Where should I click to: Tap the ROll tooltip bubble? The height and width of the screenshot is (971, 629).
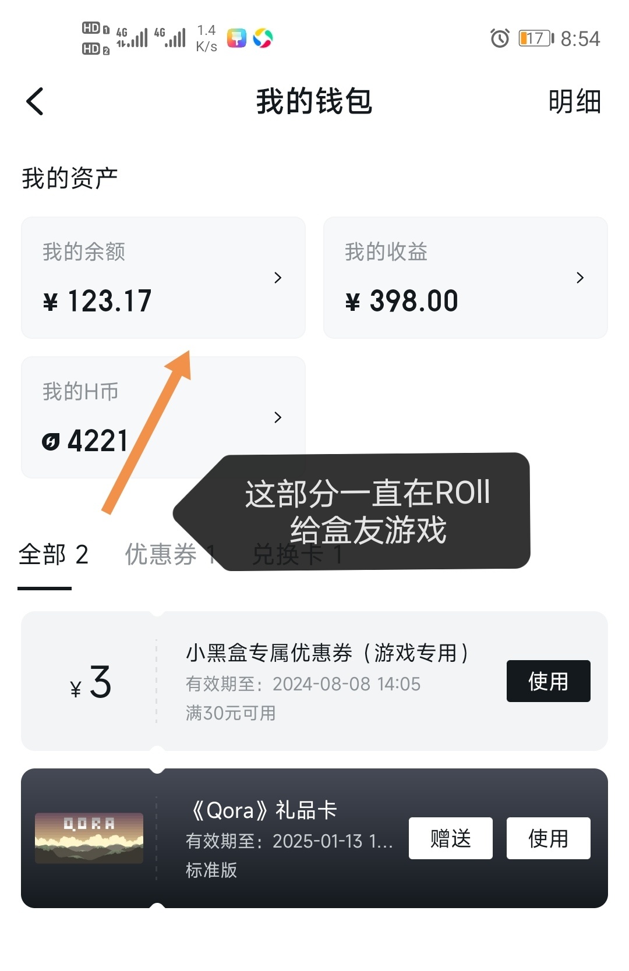pos(368,511)
